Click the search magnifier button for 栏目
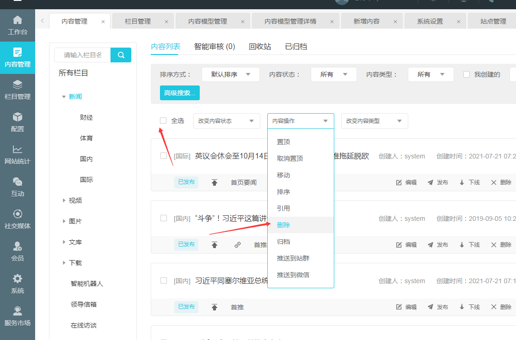The image size is (516, 340). [121, 55]
